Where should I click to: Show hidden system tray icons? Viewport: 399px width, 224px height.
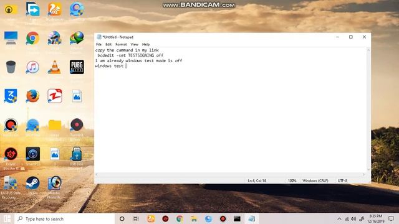click(x=339, y=218)
